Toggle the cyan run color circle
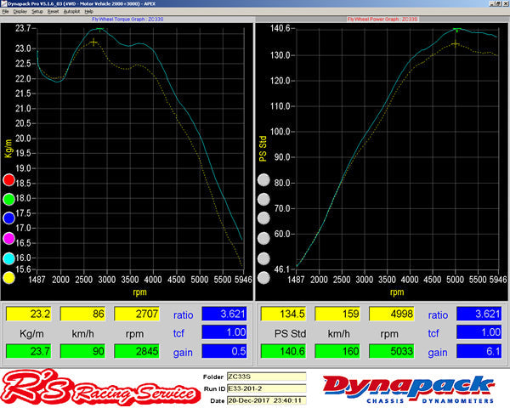The height and width of the screenshot is (408, 510). pyautogui.click(x=9, y=258)
